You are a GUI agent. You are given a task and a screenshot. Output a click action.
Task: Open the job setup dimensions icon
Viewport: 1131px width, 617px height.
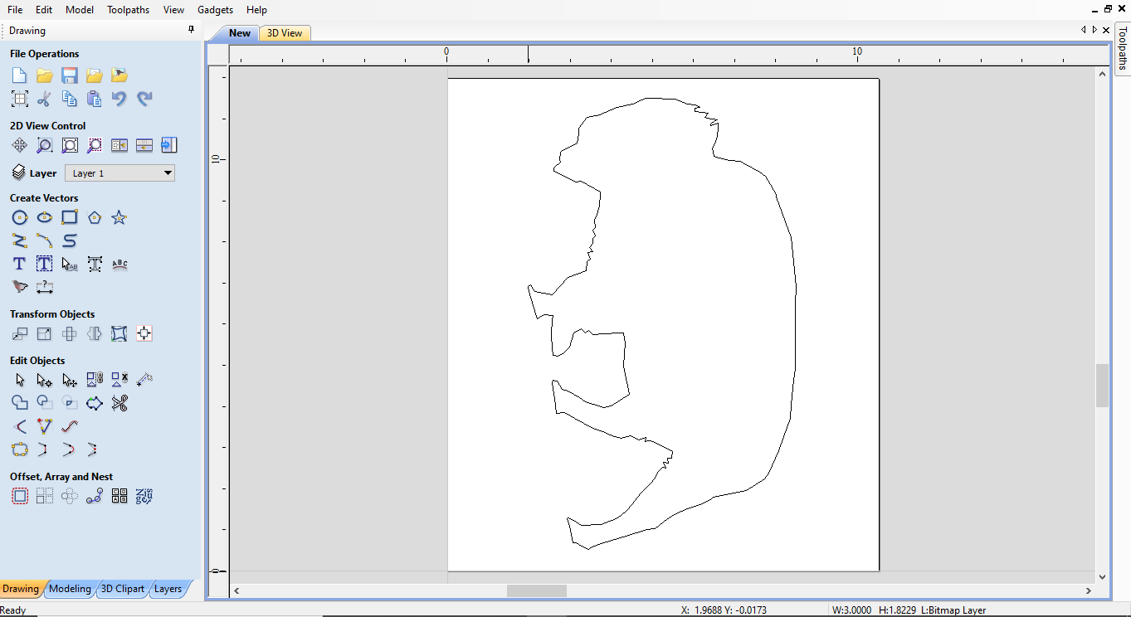pos(20,99)
